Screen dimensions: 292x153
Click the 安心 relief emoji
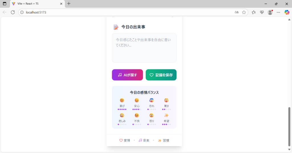[137, 100]
